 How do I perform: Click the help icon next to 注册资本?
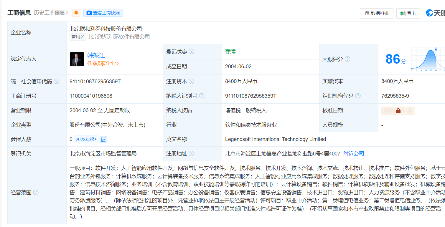192,81
